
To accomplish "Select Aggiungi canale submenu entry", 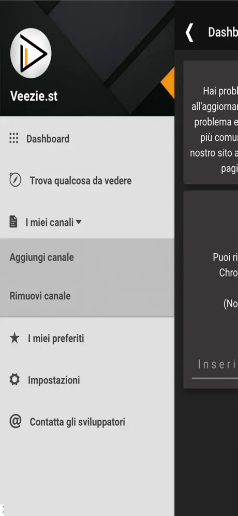I will point(87,257).
